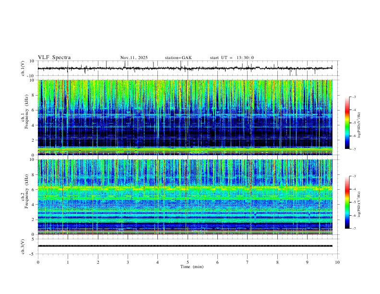Screen dimensions: 380x294
Task: Click the ch.1(V) waveform trace
Action: [185, 68]
